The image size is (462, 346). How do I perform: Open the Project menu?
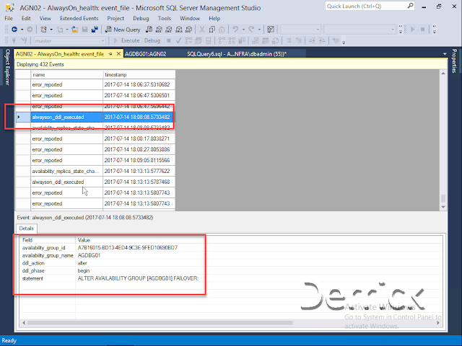click(115, 18)
